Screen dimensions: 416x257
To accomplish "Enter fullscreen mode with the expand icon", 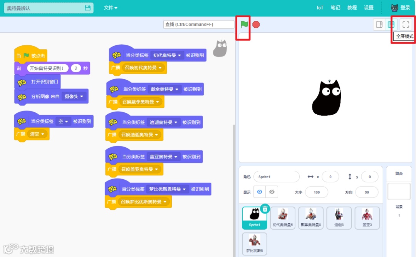I will [406, 25].
